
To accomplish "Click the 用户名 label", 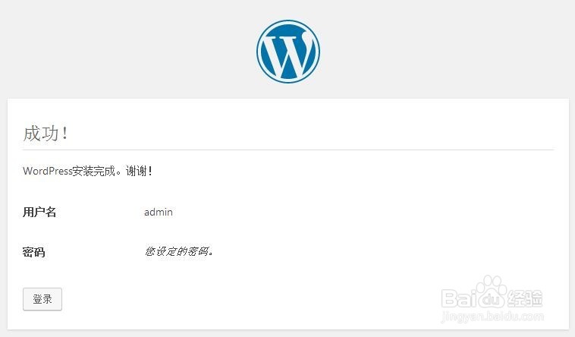I will point(39,212).
